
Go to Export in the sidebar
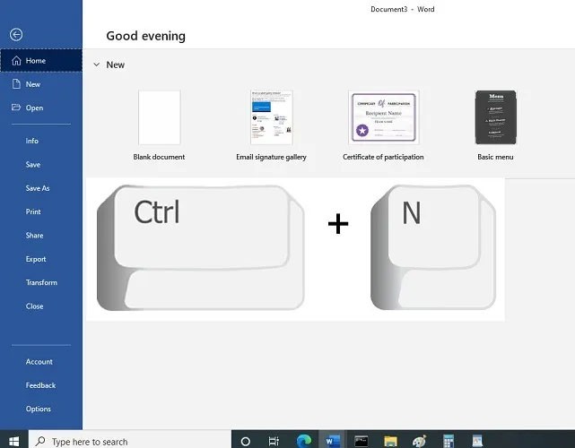tap(36, 259)
